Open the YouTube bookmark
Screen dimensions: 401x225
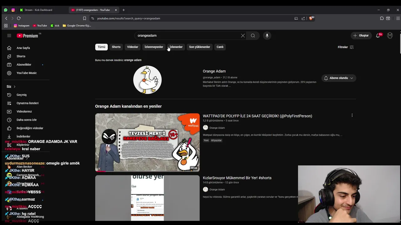click(40, 26)
